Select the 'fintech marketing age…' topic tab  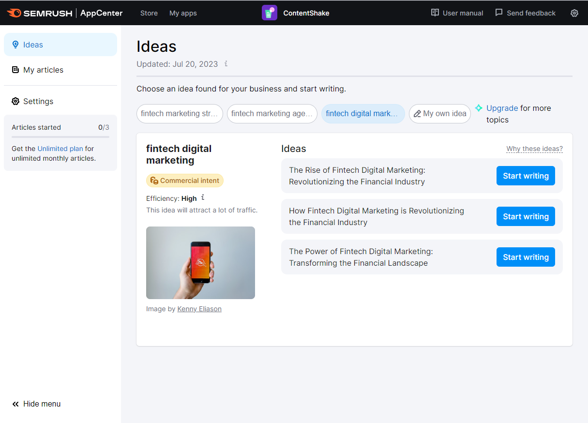point(272,114)
